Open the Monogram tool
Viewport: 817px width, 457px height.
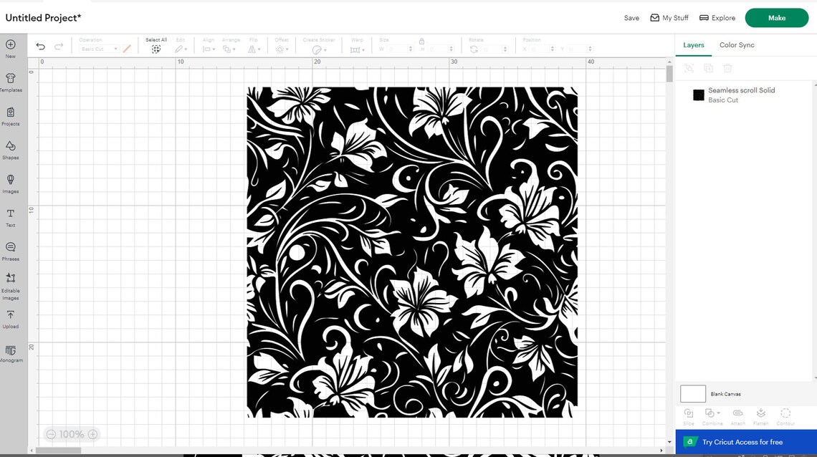coord(11,352)
